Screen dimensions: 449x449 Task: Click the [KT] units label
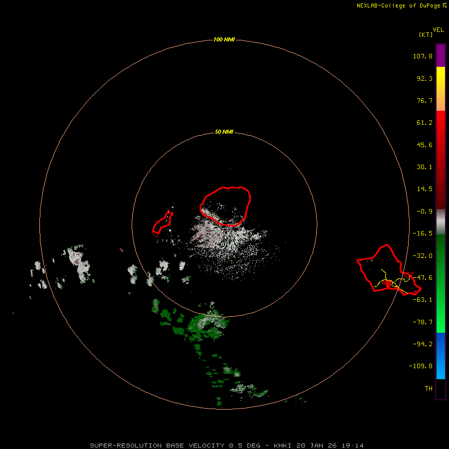(x=426, y=34)
